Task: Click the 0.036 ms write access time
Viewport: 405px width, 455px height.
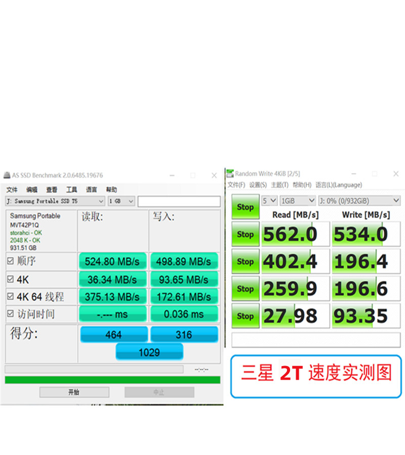Action: [x=184, y=314]
